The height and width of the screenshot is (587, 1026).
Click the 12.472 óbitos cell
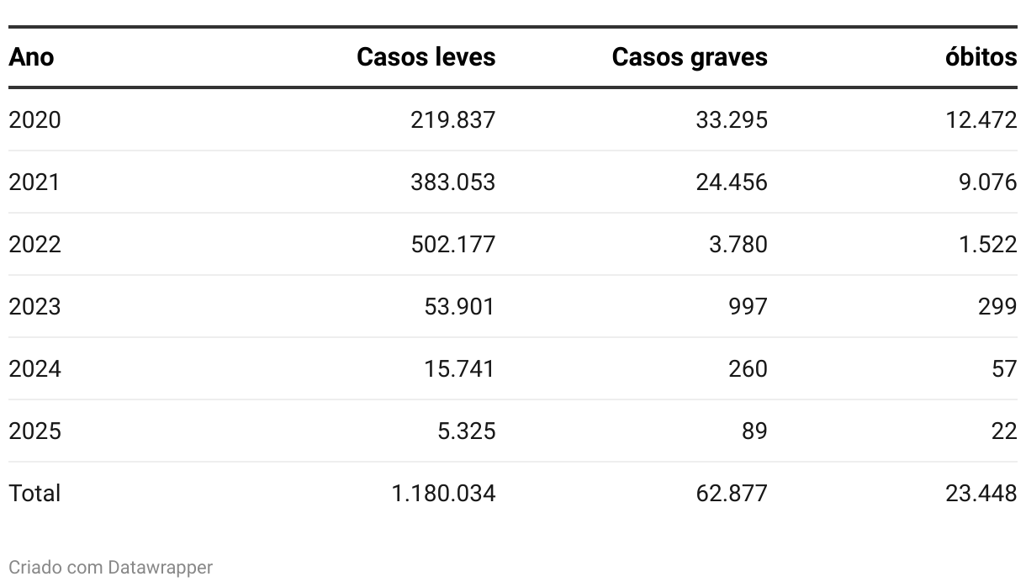(x=981, y=120)
